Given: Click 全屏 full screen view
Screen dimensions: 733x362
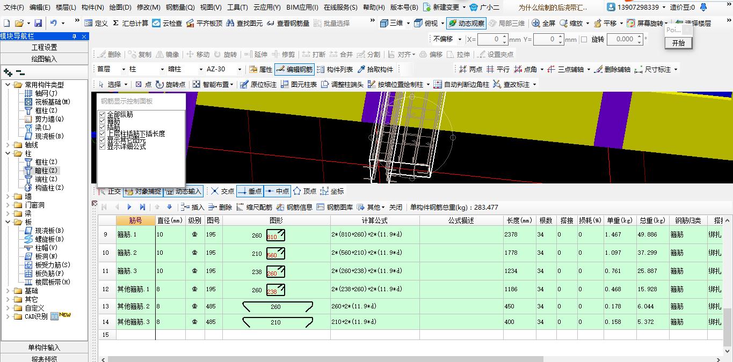Looking at the screenshot, I should [x=543, y=24].
